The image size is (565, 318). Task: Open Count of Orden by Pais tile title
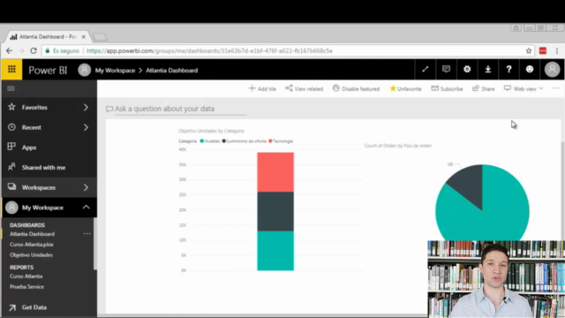(398, 146)
